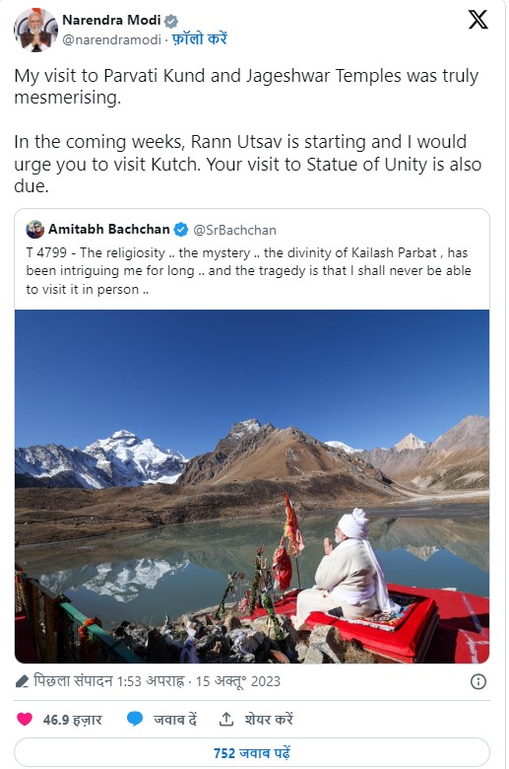
Task: Open the Narendra Modi display name
Action: (x=111, y=20)
